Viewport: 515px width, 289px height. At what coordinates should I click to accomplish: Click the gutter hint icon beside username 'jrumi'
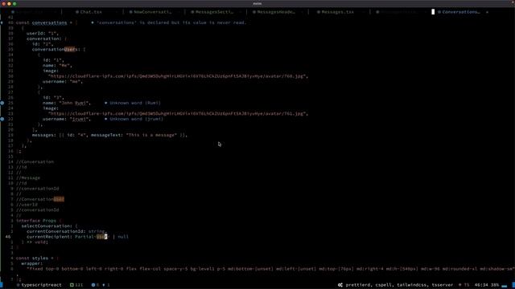(x=2, y=119)
